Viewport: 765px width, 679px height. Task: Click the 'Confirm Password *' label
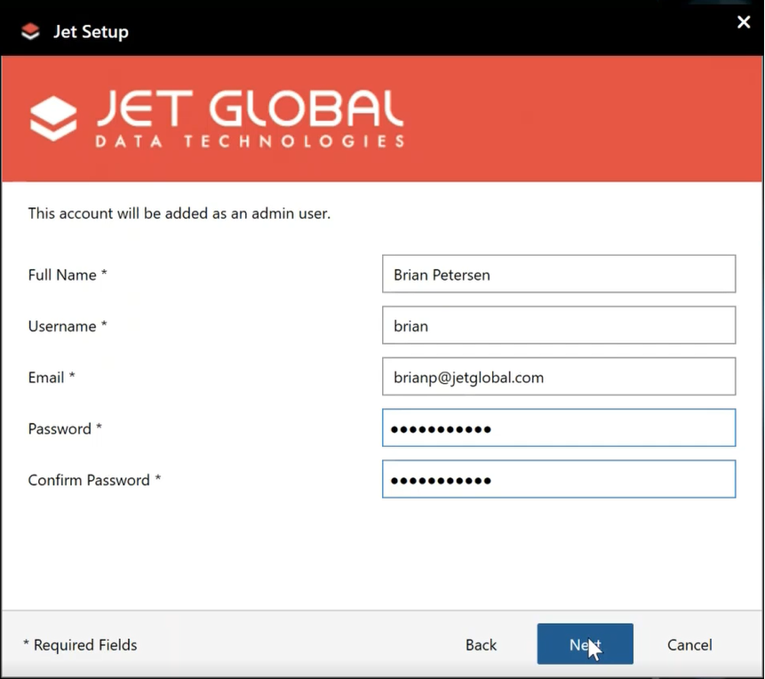tap(94, 480)
